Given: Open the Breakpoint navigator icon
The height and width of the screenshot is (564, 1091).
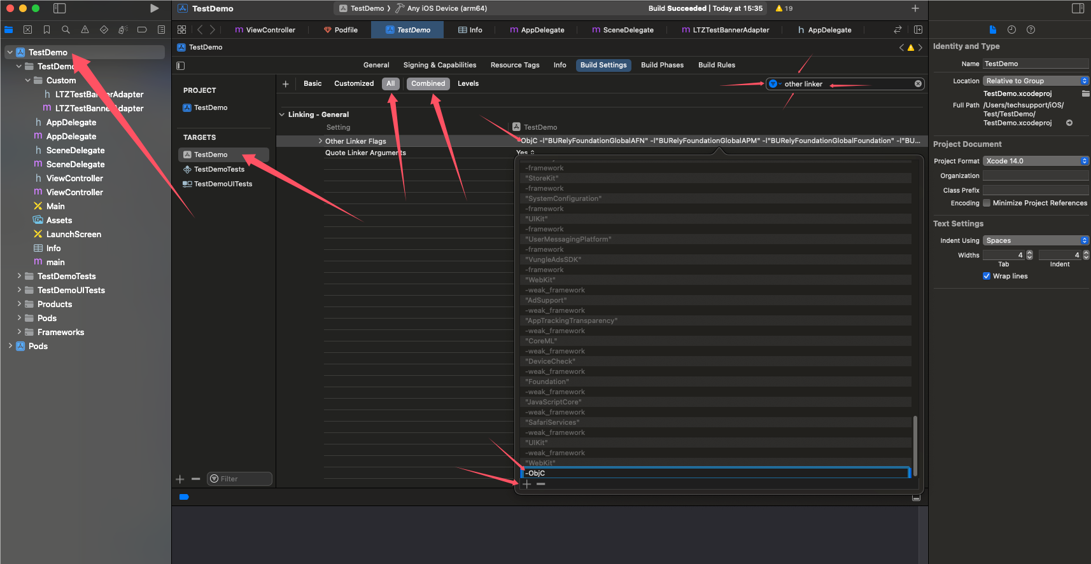Looking at the screenshot, I should 142,29.
